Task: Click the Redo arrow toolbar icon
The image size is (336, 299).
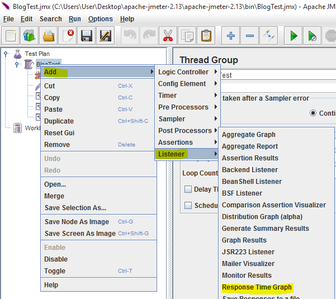Action: click(x=149, y=36)
